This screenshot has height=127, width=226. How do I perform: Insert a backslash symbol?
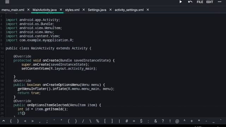[x=90, y=121]
